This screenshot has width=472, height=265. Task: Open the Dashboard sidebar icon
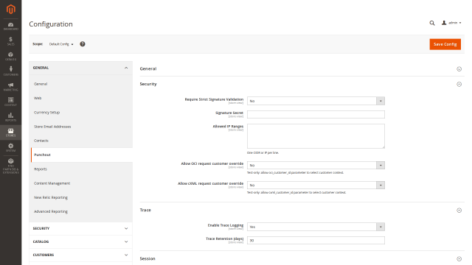pos(10,26)
